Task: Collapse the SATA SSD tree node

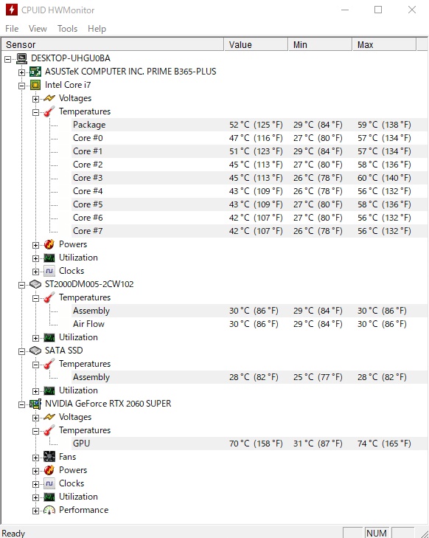Action: click(x=21, y=351)
